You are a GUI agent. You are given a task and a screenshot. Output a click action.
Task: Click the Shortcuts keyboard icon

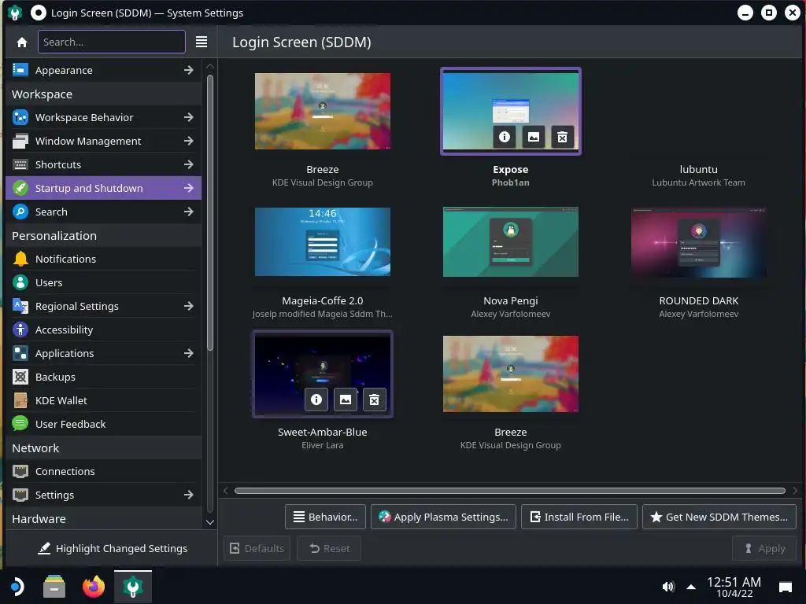pyautogui.click(x=20, y=164)
